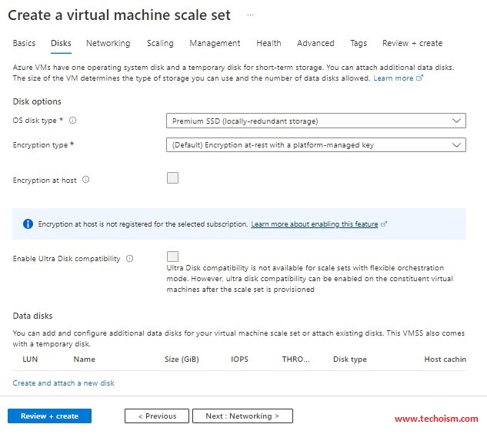The height and width of the screenshot is (434, 487).
Task: Open the Tags tab
Action: [359, 43]
